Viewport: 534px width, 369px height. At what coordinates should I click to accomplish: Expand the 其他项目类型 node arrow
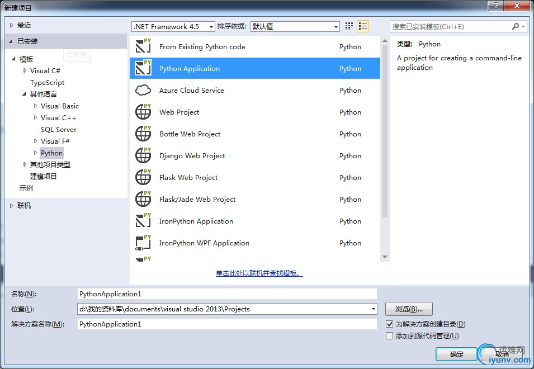tap(25, 164)
